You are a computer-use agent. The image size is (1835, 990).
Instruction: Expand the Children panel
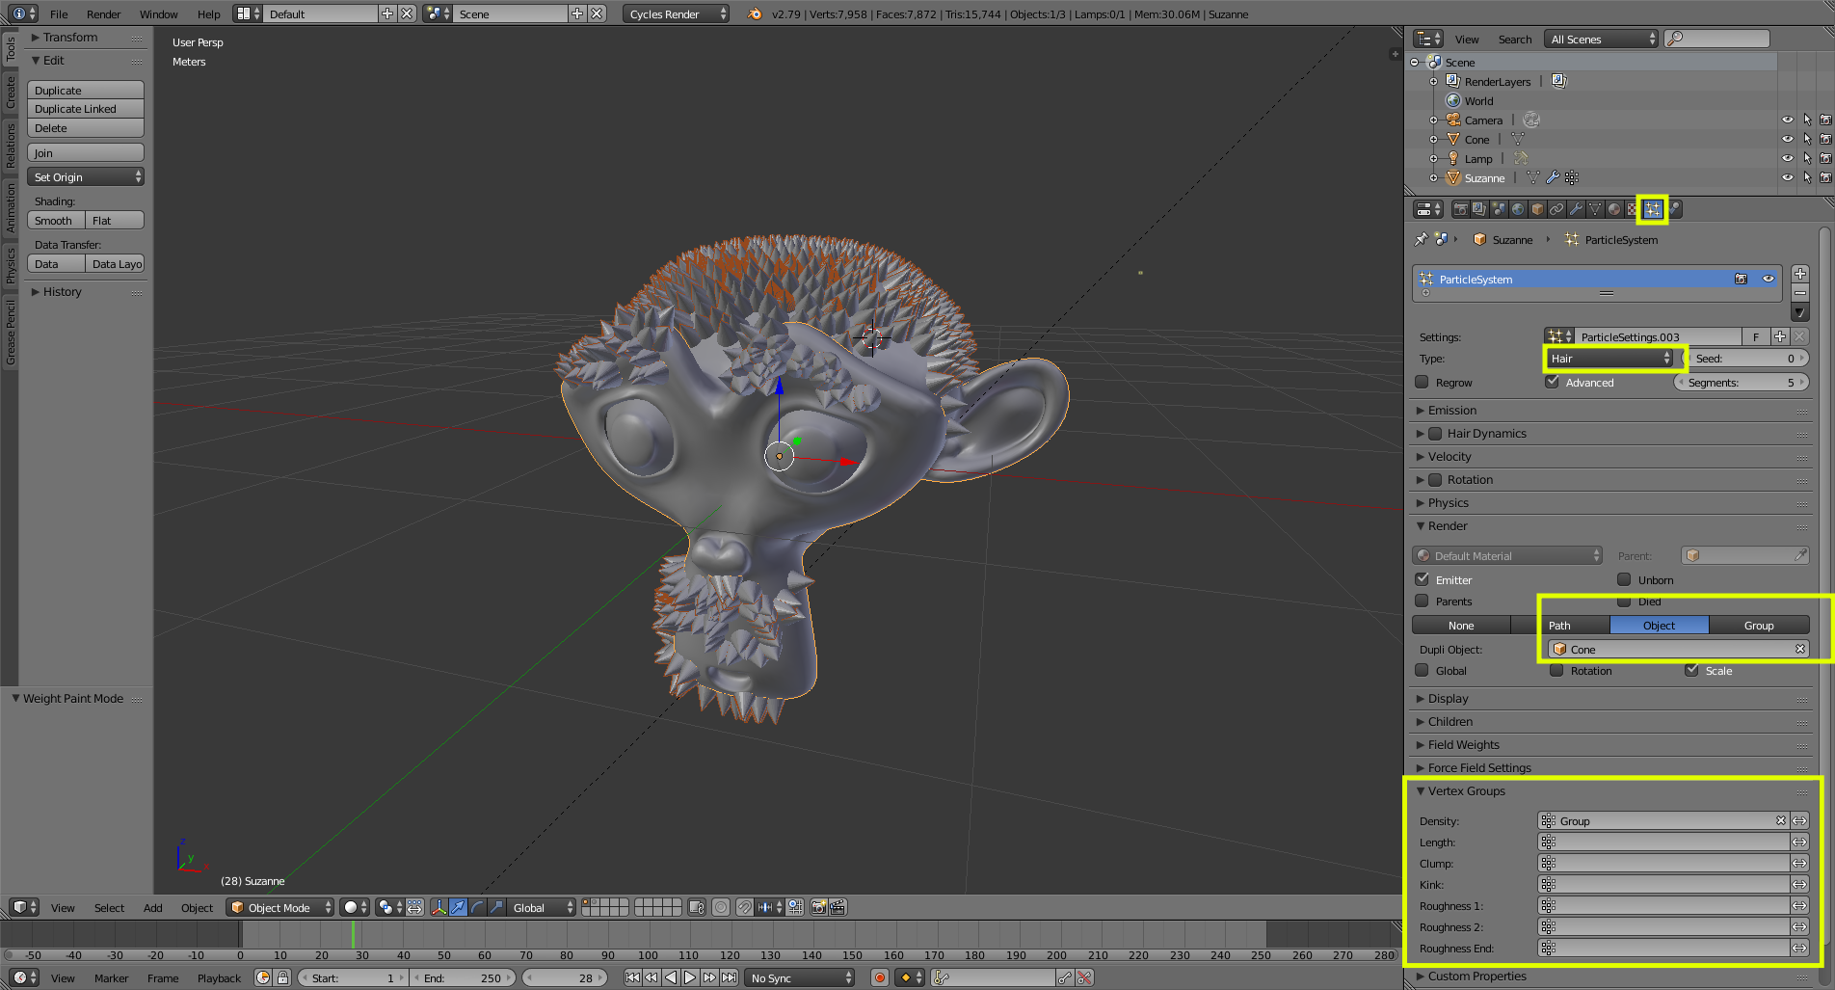tap(1450, 721)
